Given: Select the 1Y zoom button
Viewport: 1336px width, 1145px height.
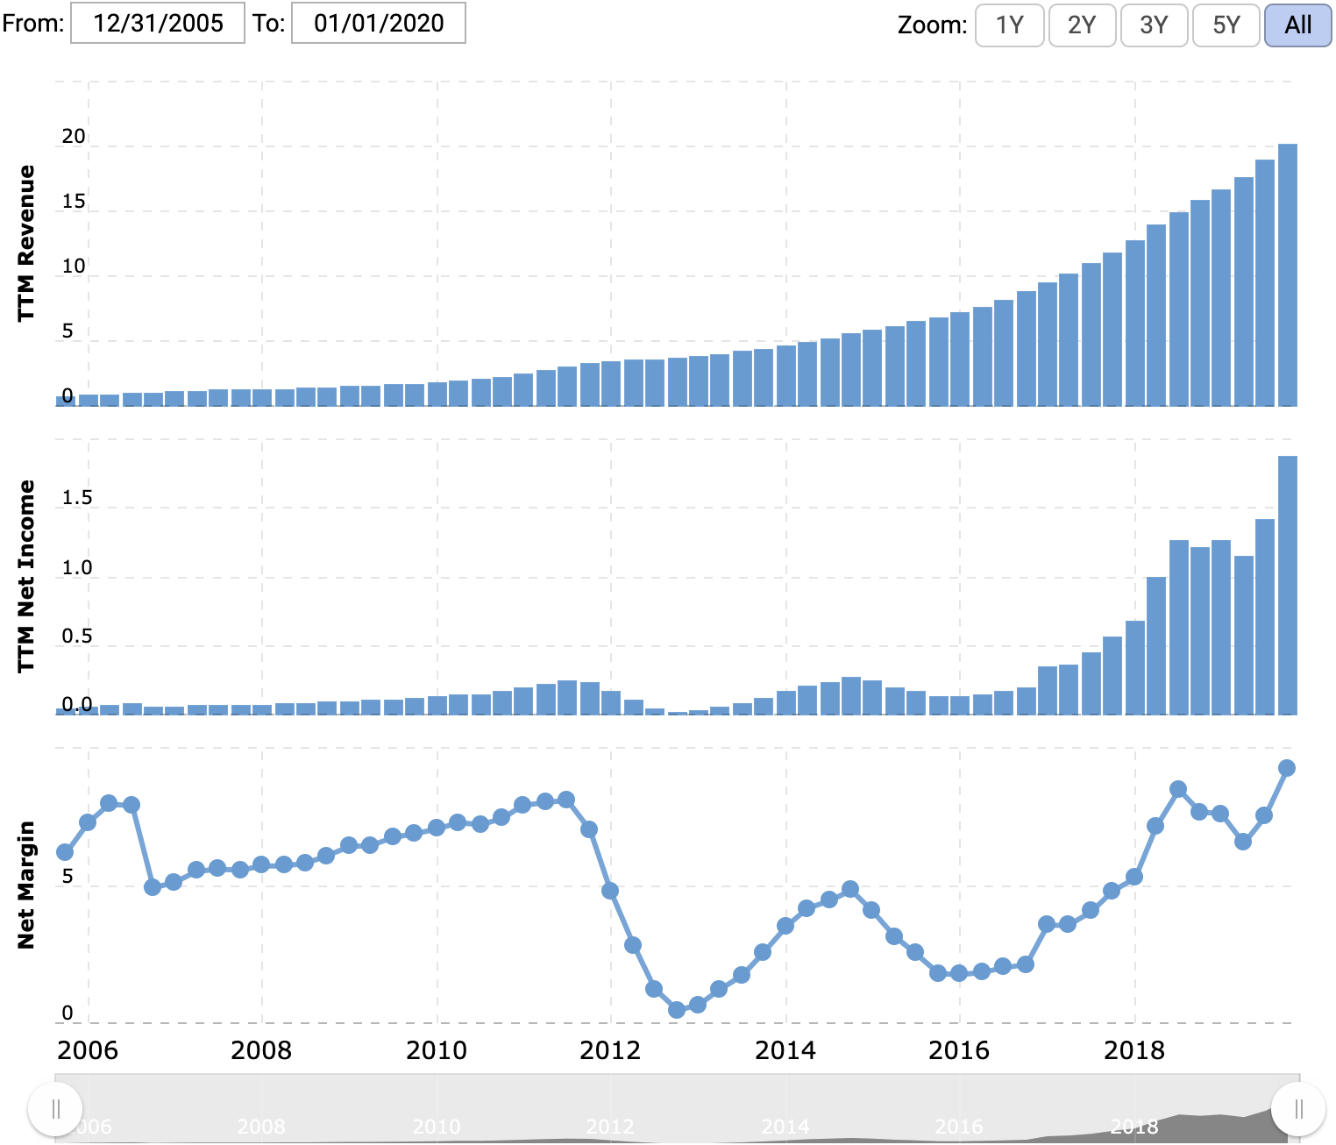Looking at the screenshot, I should click(1010, 25).
